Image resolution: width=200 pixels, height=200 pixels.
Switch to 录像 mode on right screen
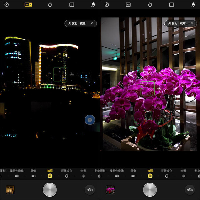[x=134, y=171]
